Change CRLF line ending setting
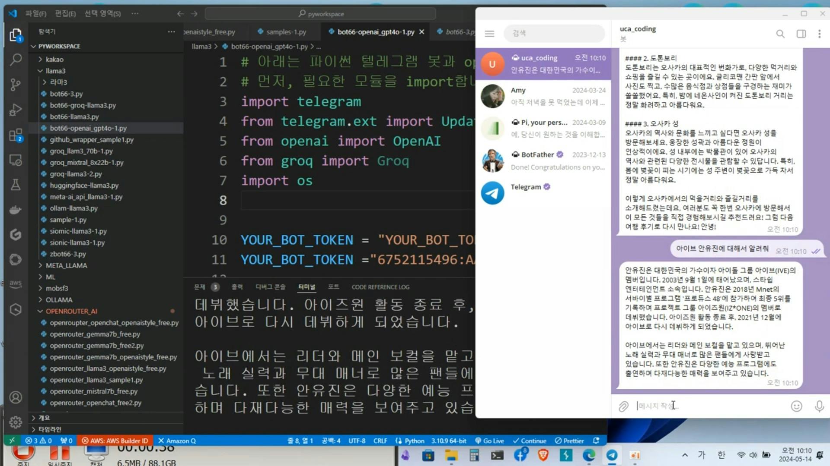 click(380, 441)
